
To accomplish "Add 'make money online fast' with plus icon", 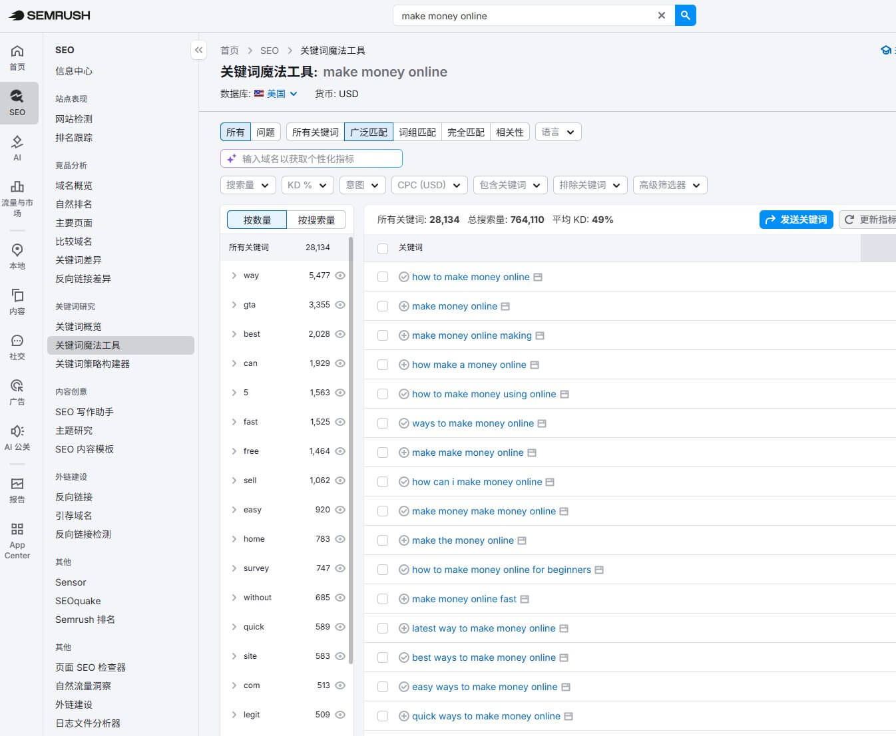I will click(403, 599).
